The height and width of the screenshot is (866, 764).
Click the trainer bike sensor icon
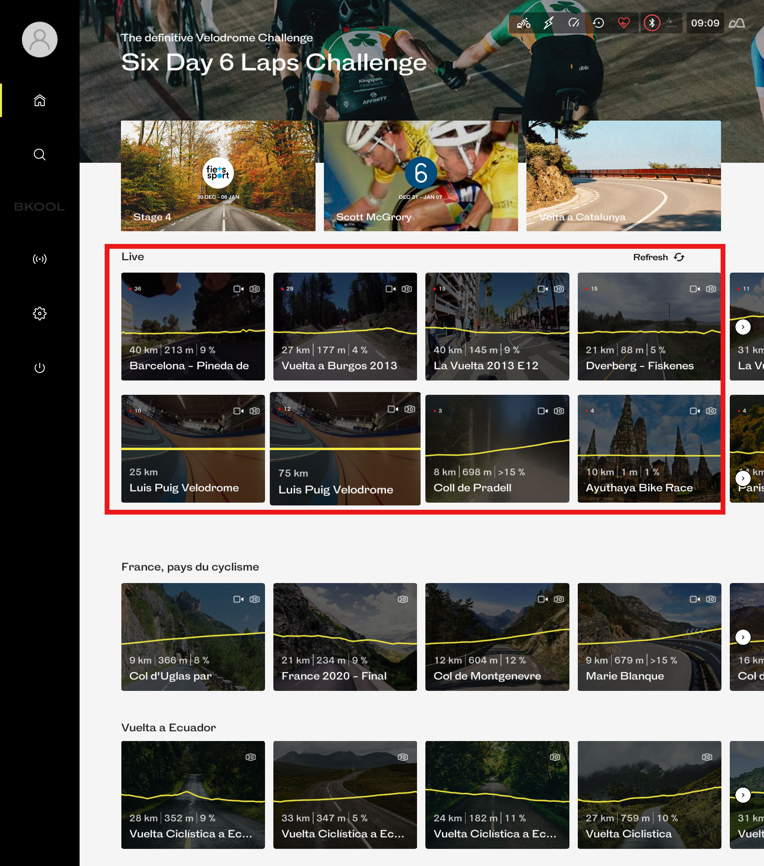tap(523, 23)
